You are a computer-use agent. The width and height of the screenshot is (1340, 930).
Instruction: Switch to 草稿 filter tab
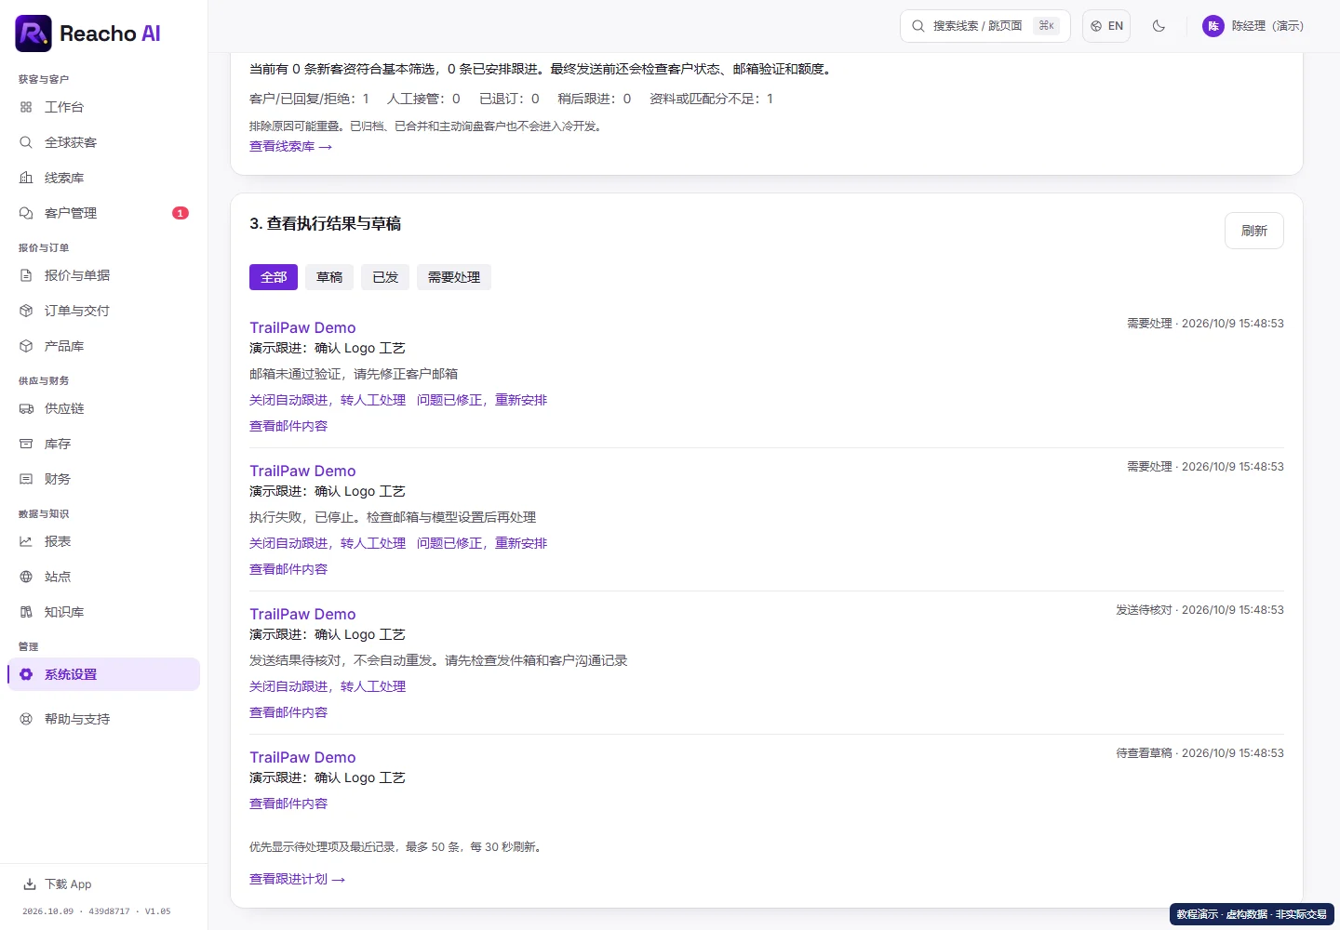click(329, 277)
